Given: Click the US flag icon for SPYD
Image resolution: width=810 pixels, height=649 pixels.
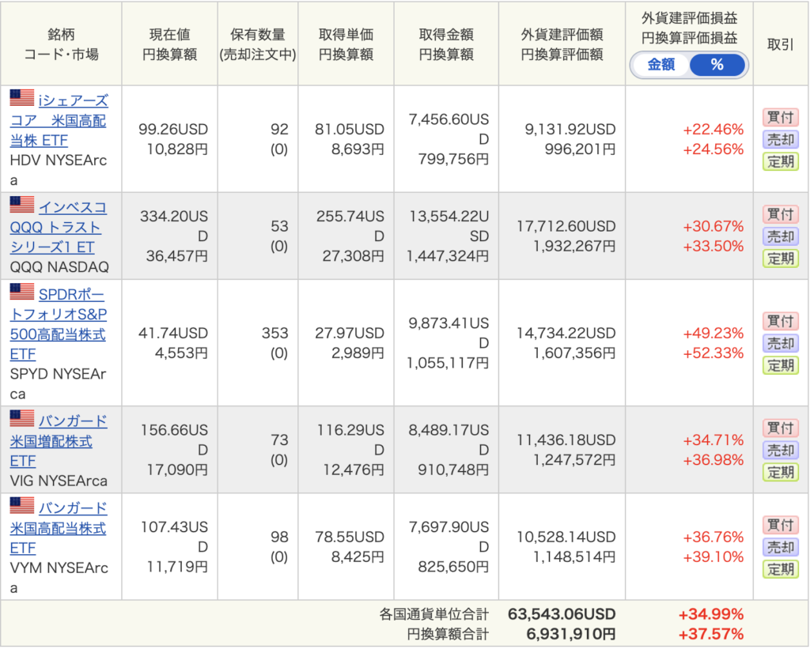Looking at the screenshot, I should coord(21,292).
